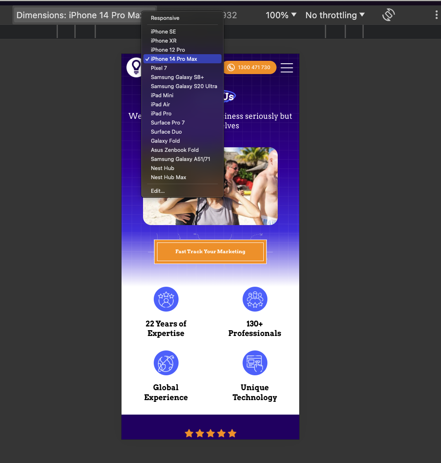Select Responsive from the device list

click(165, 18)
